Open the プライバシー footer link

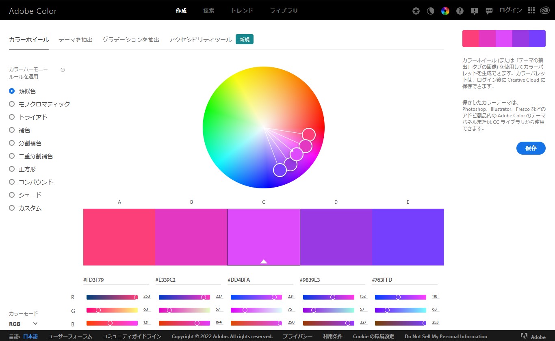[297, 337]
